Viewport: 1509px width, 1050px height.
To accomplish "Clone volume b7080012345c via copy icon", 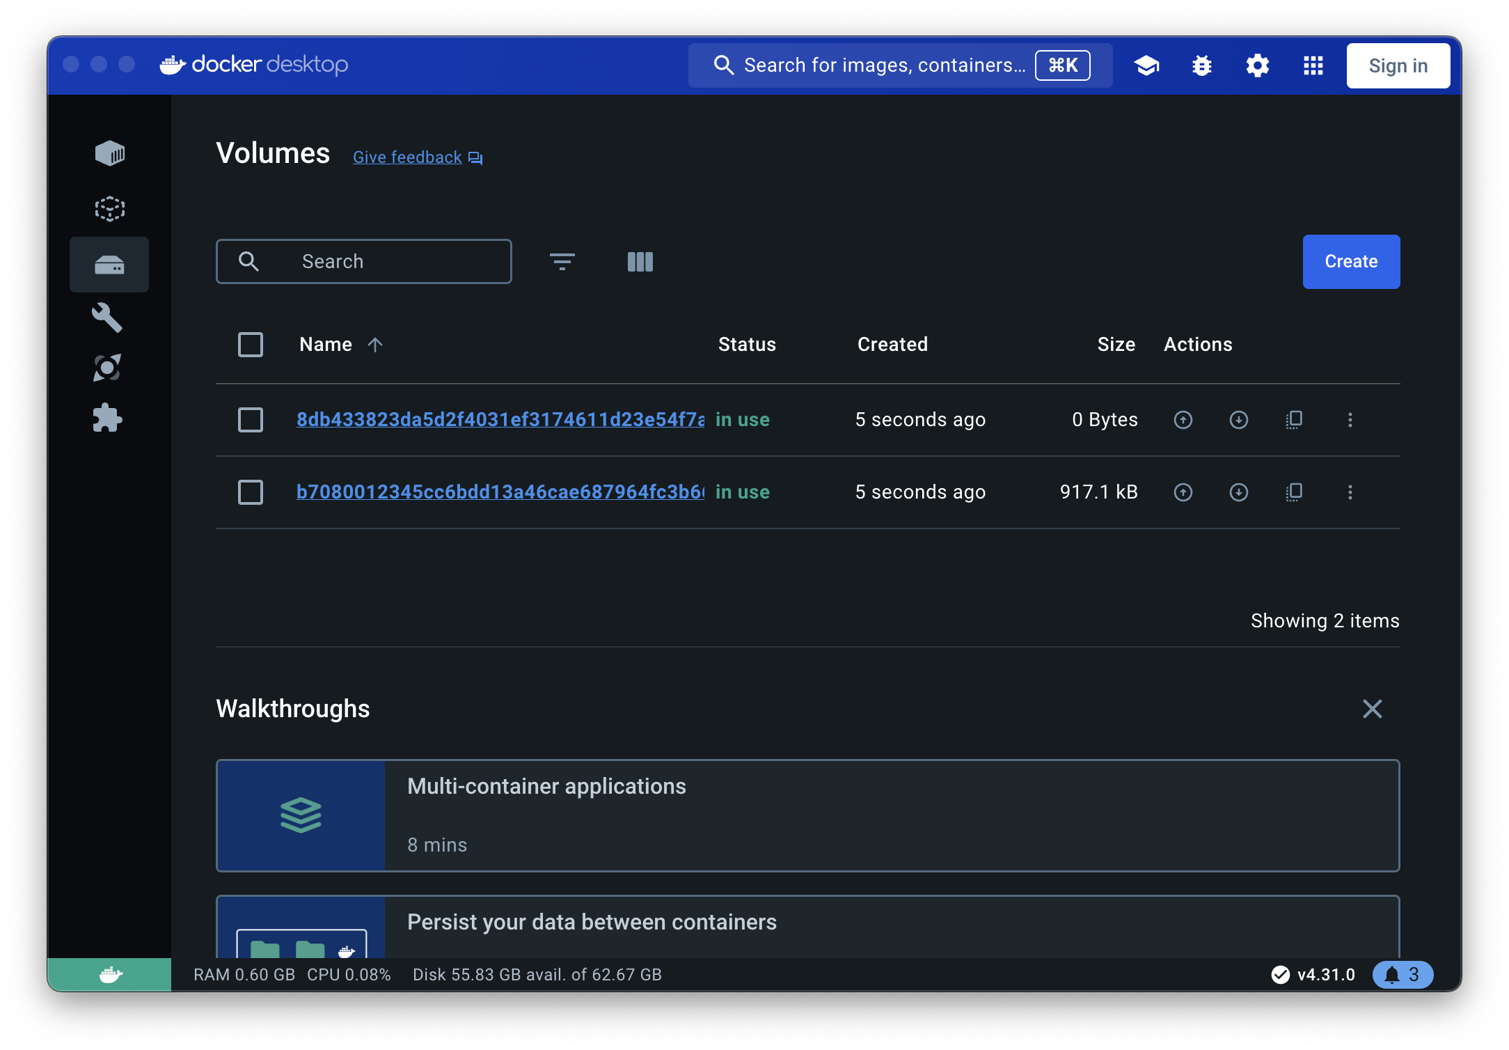I will pyautogui.click(x=1295, y=492).
